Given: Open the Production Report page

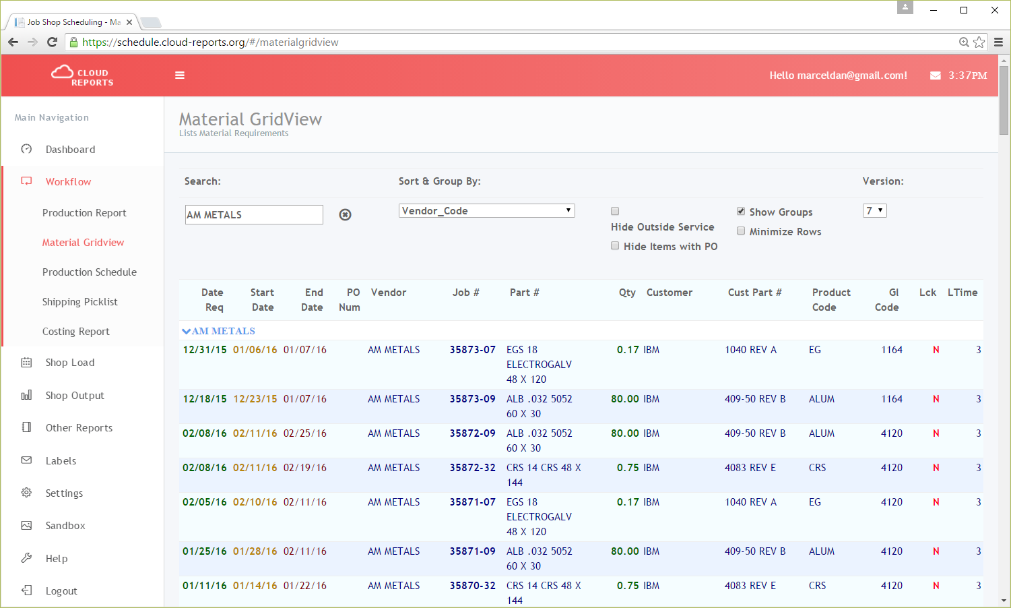Looking at the screenshot, I should pos(84,213).
